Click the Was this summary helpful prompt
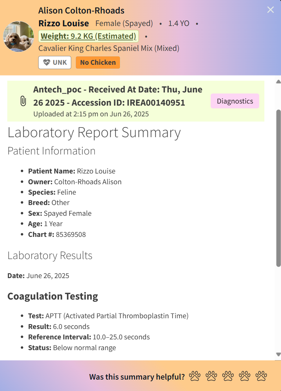Image resolution: width=281 pixels, height=391 pixels. click(137, 376)
